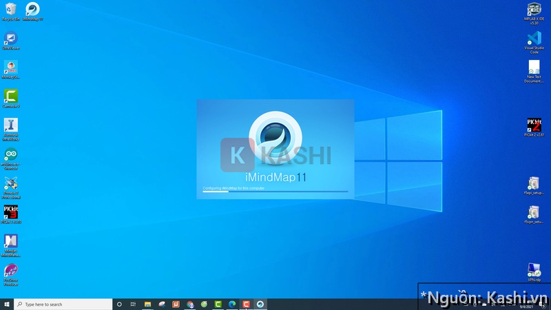Viewport: 551px width, 310px height.
Task: Open the Arduino shortcut on desktop
Action: coord(10,155)
